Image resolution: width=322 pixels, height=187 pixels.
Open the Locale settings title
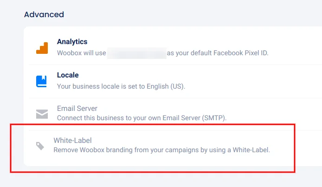[68, 75]
